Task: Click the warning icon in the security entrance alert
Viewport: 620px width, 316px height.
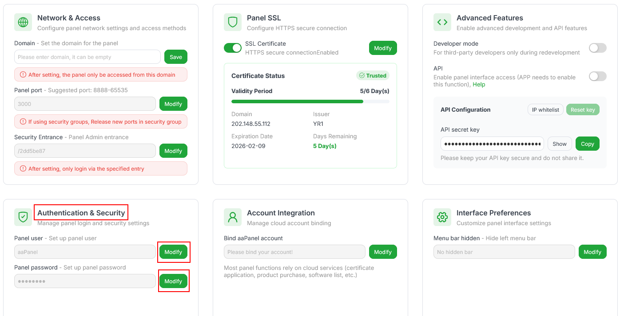Action: pyautogui.click(x=23, y=169)
